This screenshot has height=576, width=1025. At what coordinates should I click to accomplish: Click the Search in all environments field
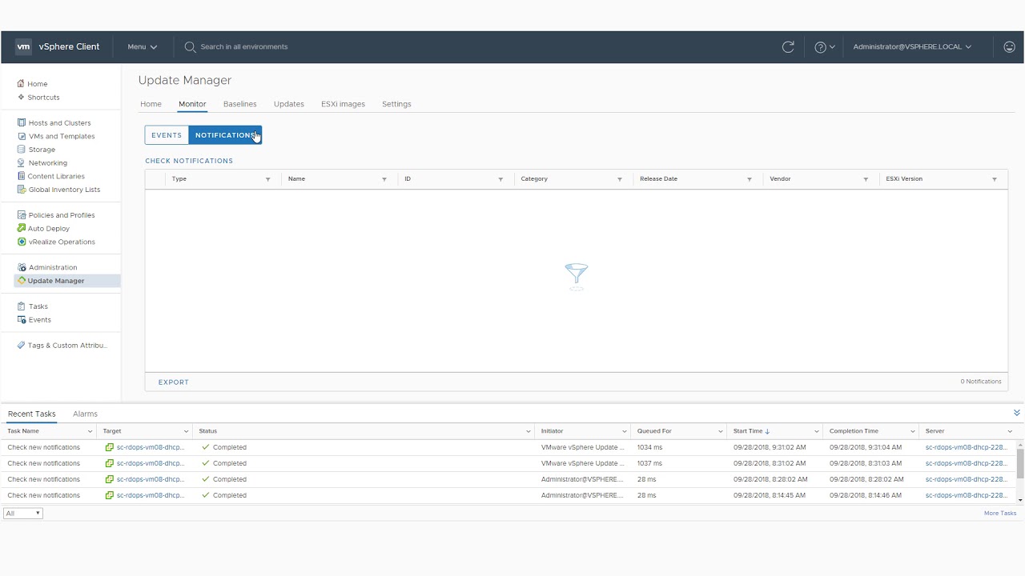[244, 47]
